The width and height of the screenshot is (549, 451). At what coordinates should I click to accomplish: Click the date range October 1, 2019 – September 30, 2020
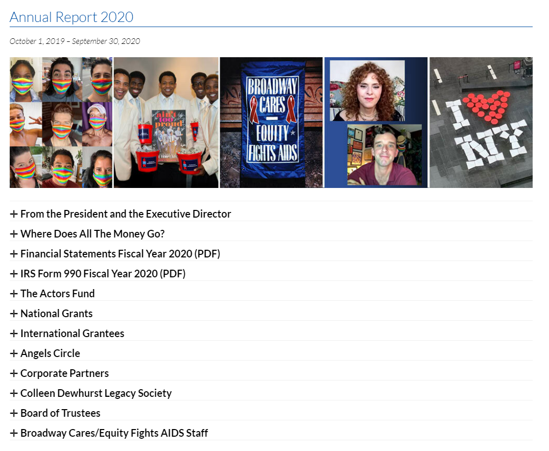click(x=75, y=41)
